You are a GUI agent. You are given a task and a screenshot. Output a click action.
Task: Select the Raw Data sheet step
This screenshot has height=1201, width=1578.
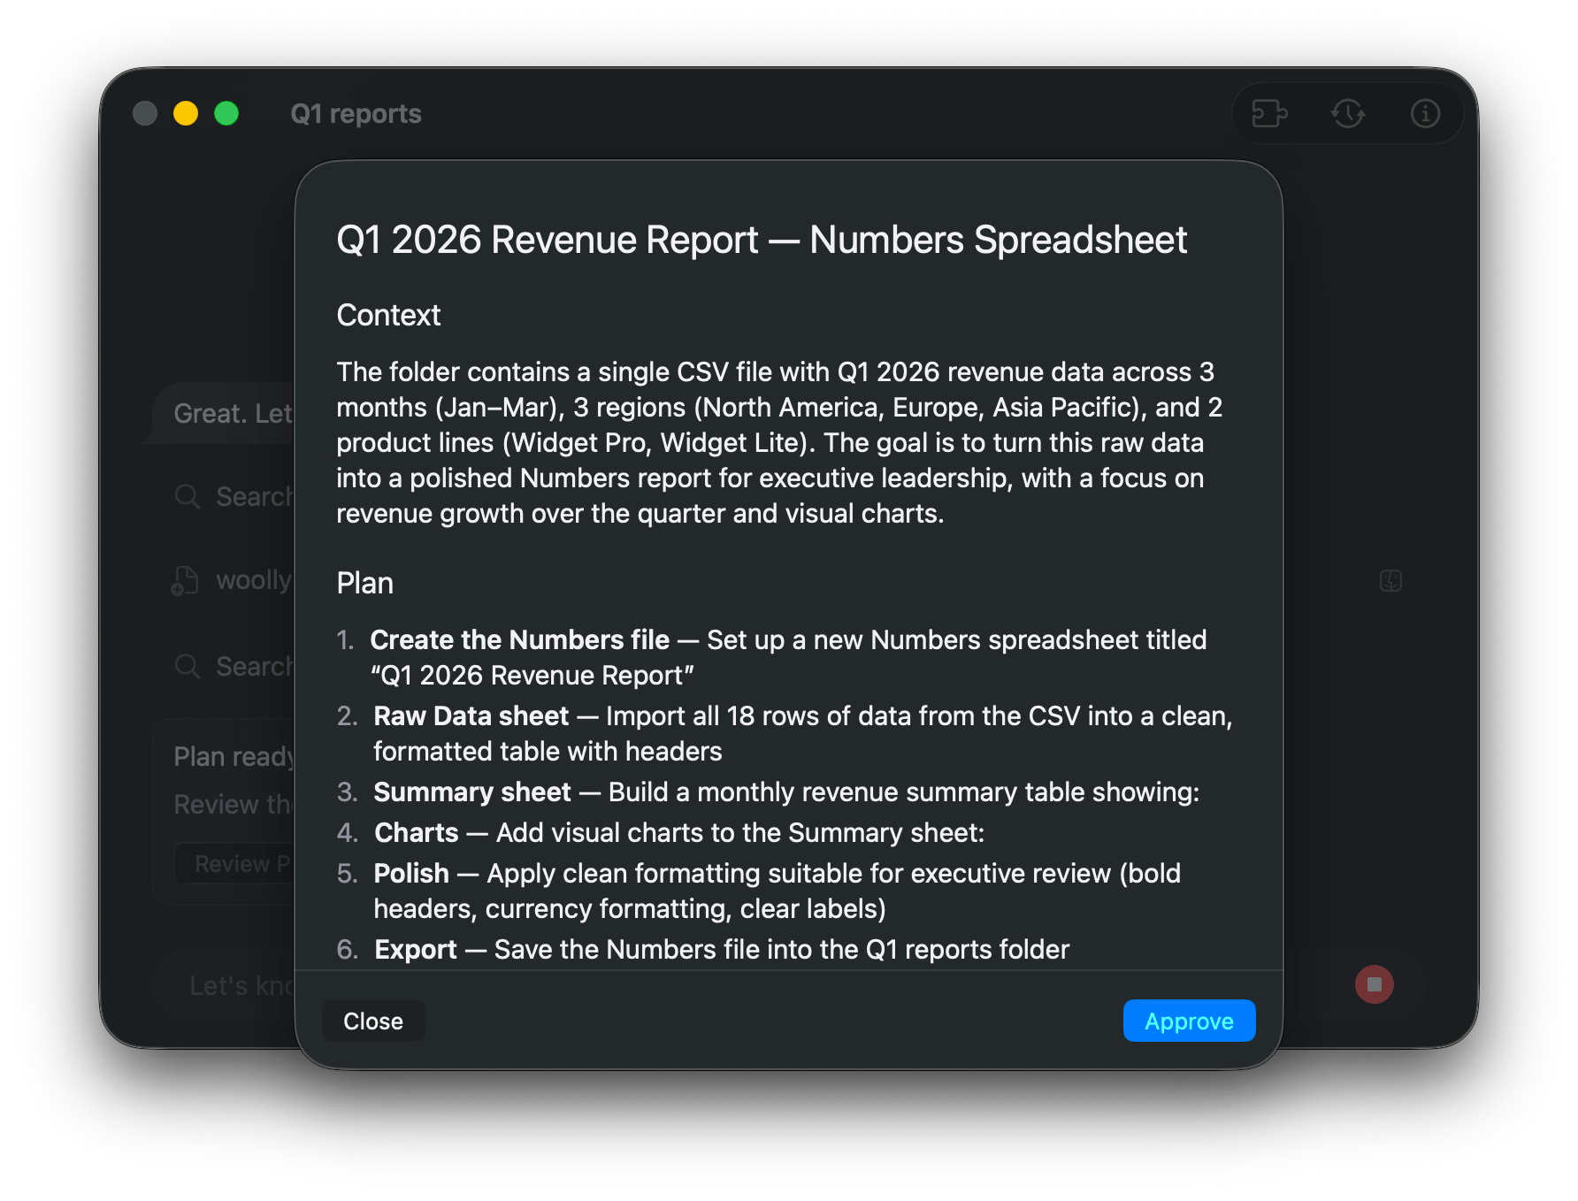785,733
